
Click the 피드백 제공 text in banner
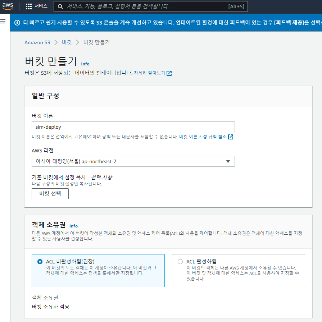click(289, 22)
